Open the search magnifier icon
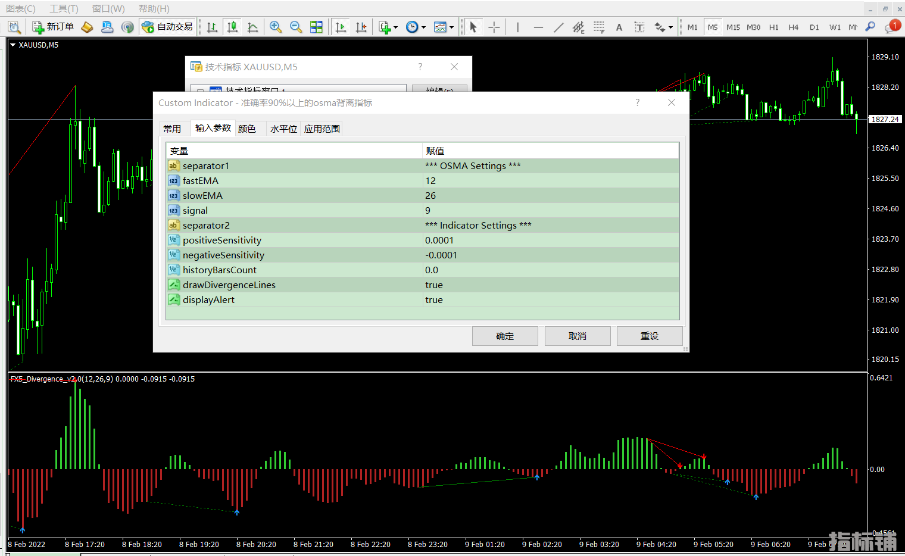The width and height of the screenshot is (905, 556). [x=870, y=27]
